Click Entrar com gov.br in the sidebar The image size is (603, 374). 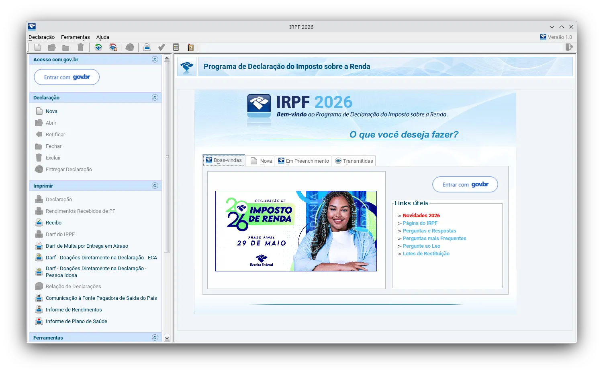(x=67, y=77)
